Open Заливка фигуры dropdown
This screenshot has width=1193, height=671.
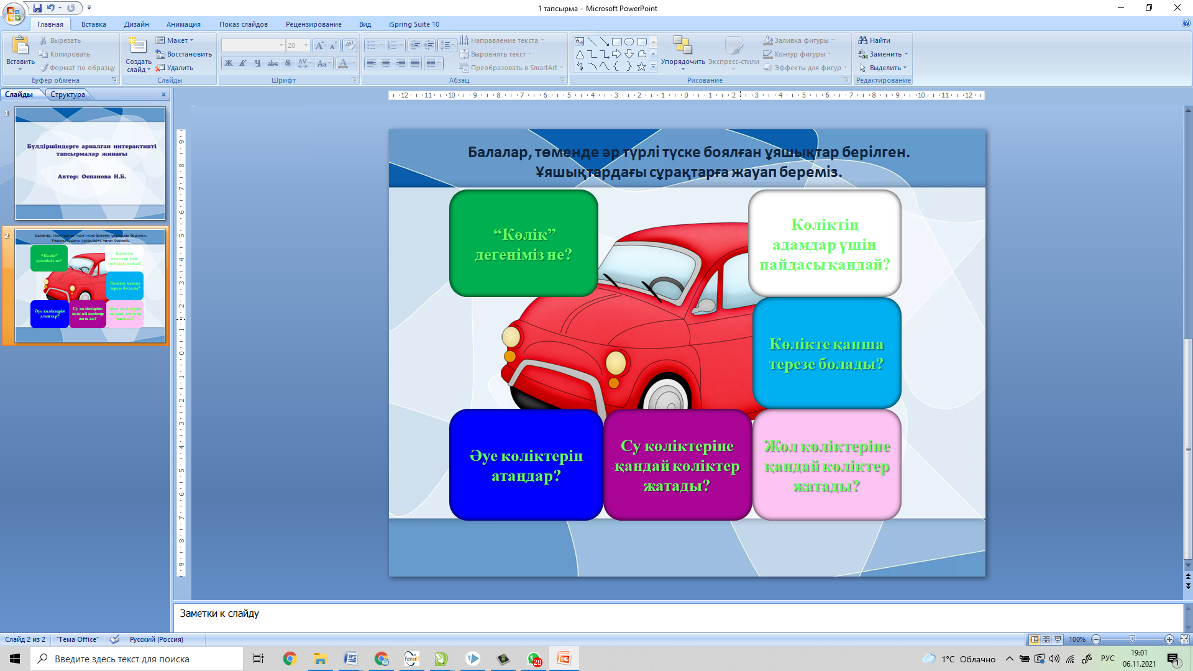pyautogui.click(x=800, y=40)
